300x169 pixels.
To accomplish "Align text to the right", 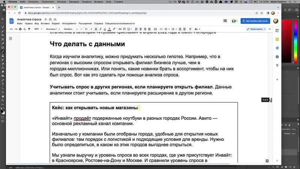I will coord(145,29).
